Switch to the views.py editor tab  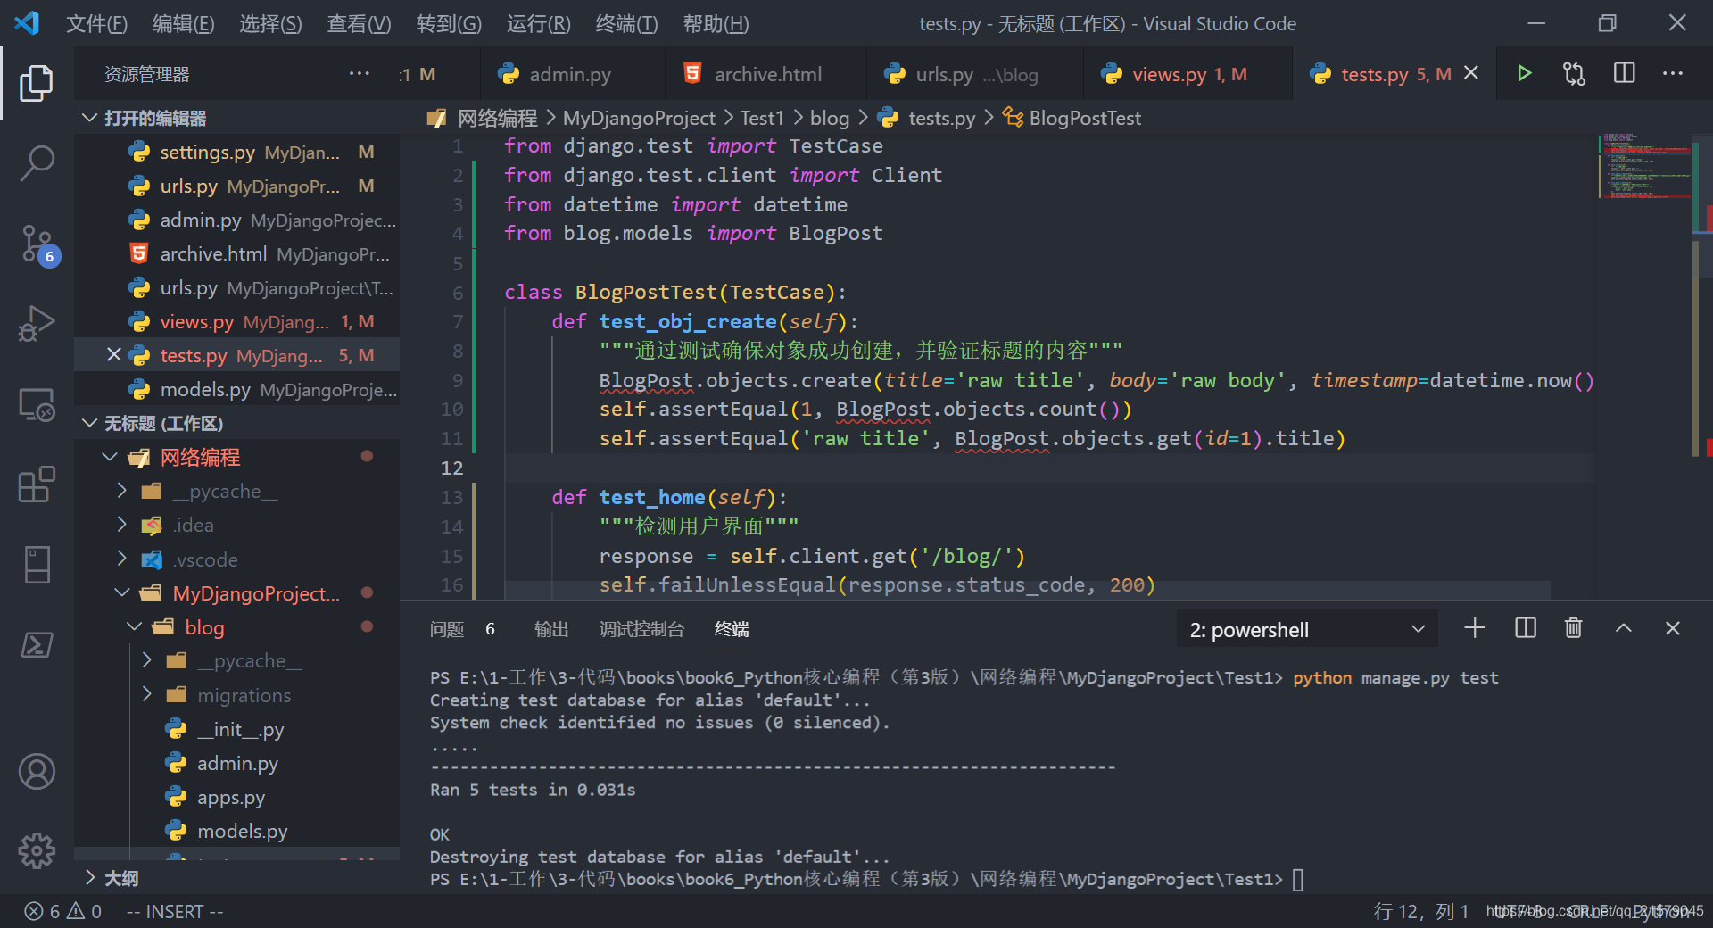[x=1187, y=74]
